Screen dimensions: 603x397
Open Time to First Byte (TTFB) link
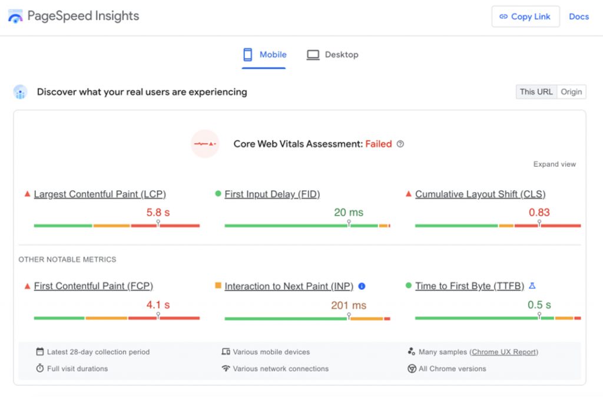469,286
